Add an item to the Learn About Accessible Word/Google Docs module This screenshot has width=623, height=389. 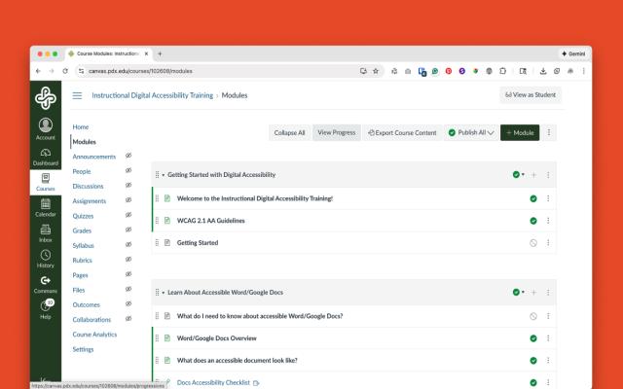tap(533, 292)
